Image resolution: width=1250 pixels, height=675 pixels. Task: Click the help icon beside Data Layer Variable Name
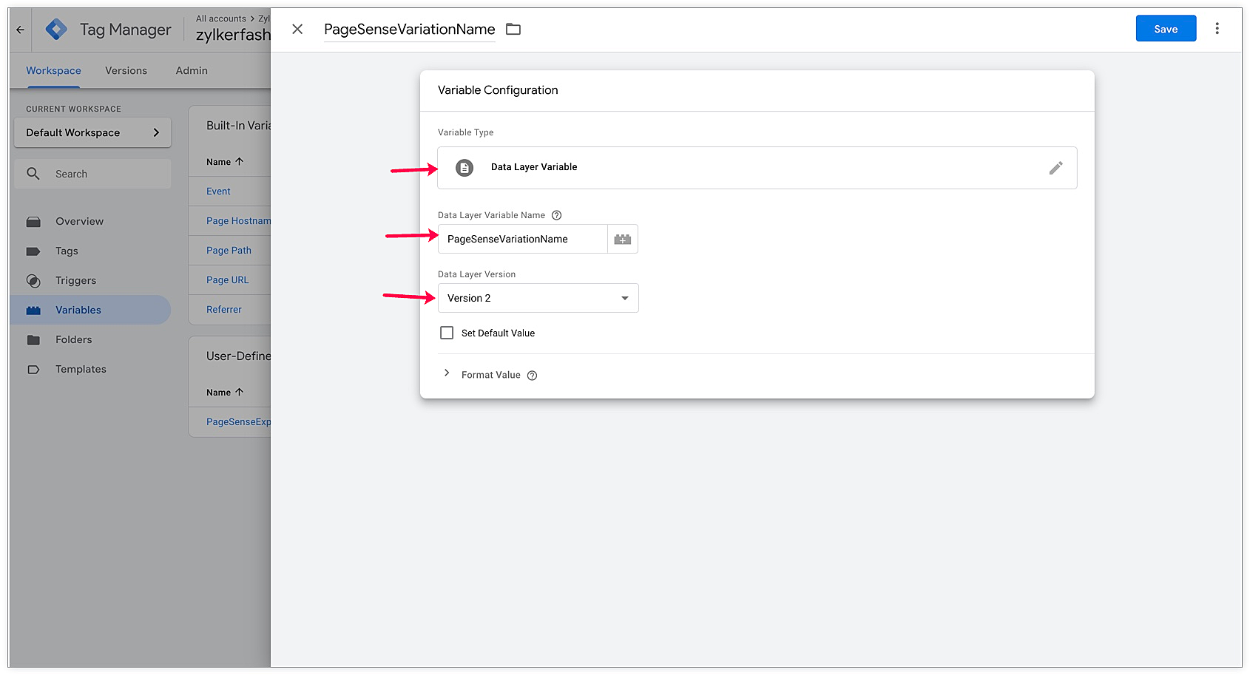tap(557, 216)
